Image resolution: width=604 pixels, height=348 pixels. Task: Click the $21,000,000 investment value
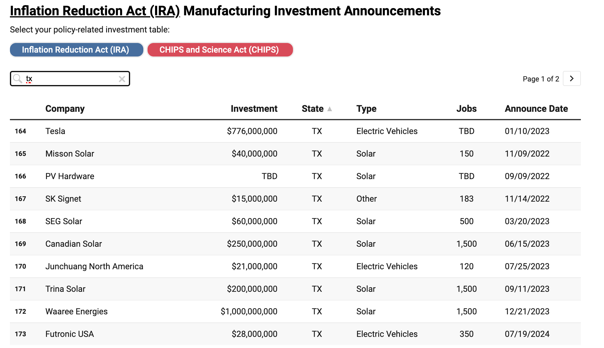(x=255, y=266)
